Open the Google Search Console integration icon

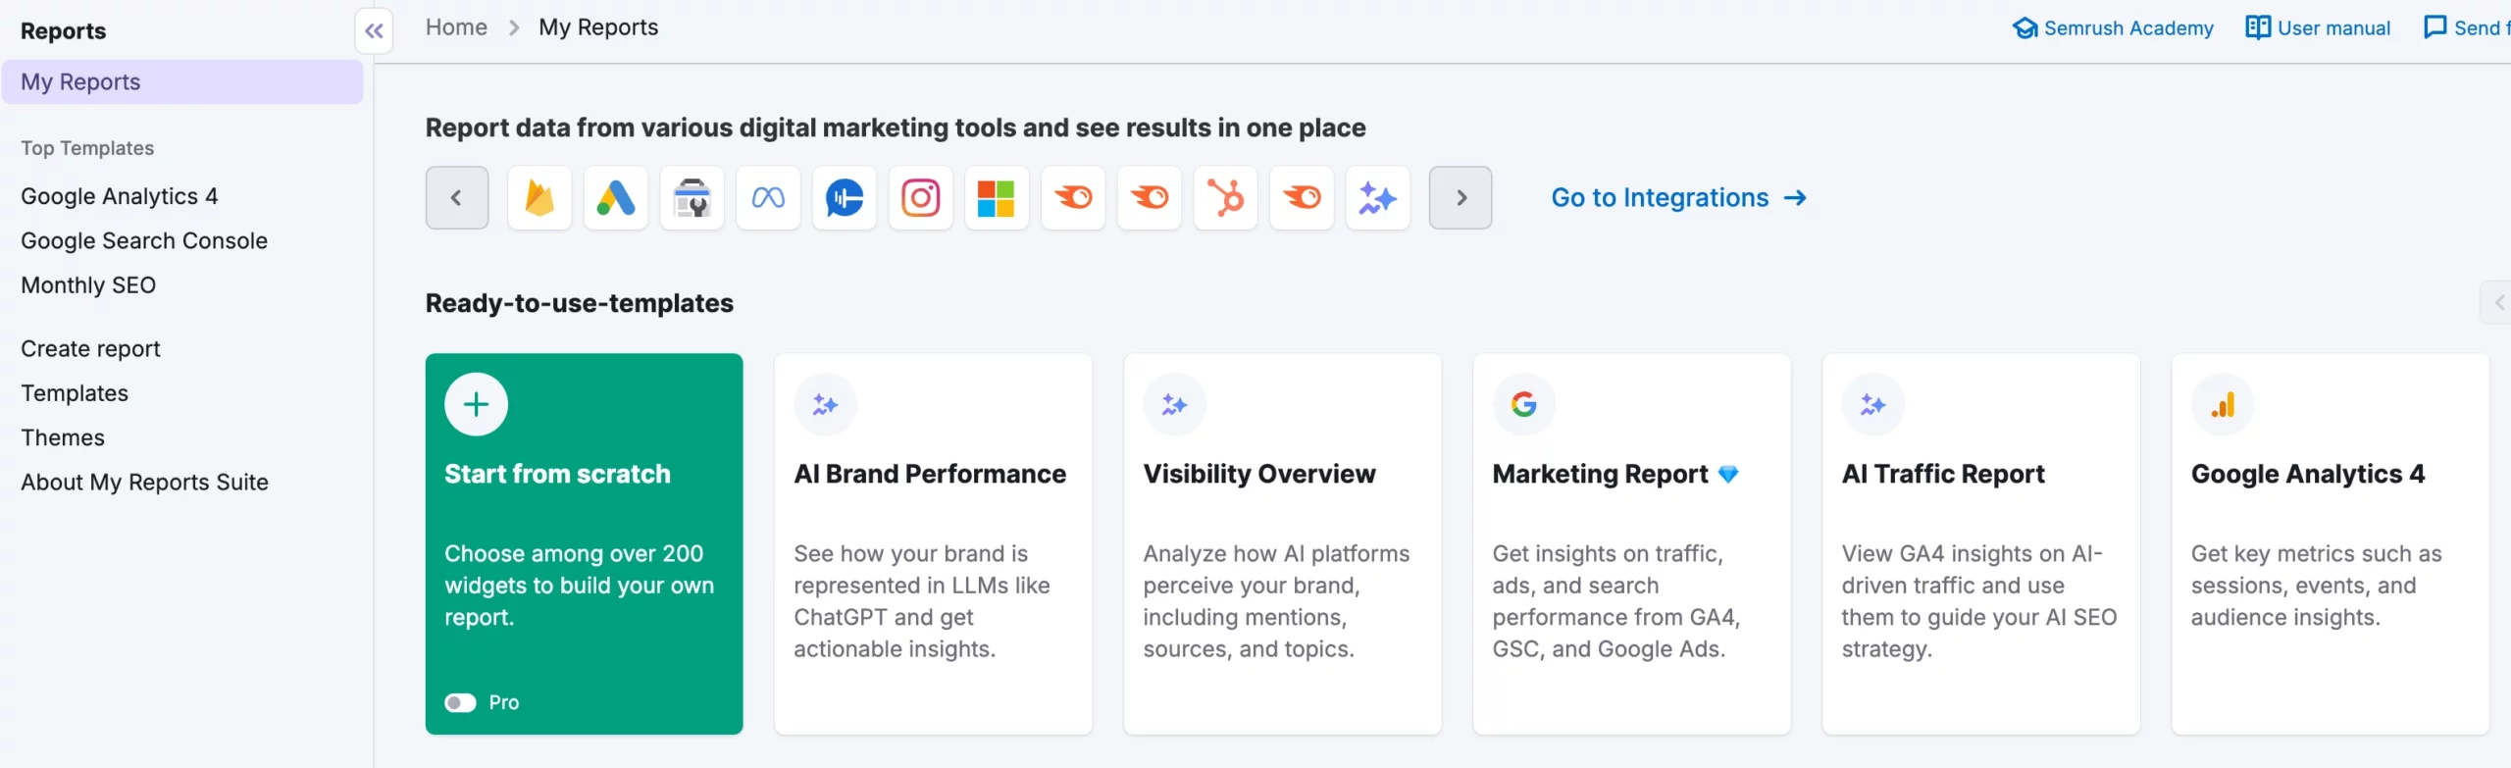(692, 198)
